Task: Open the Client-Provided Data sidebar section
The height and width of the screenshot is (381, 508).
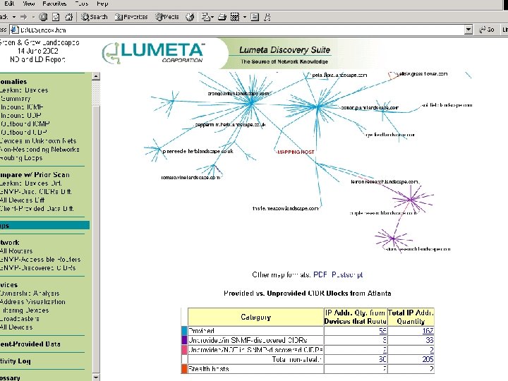Action: tap(30, 344)
